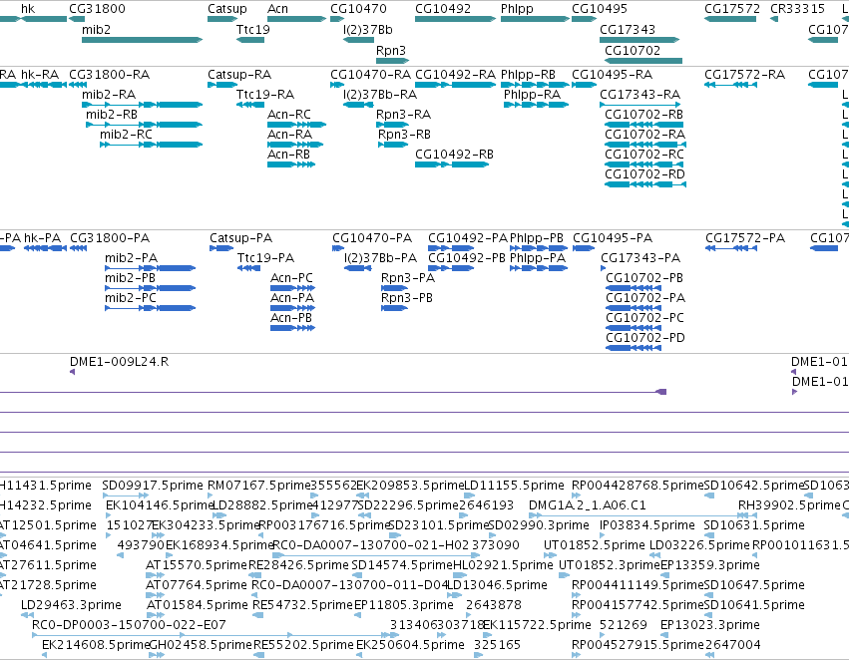Click the SD09917.5prime EST label
The height and width of the screenshot is (660, 849).
pos(153,486)
